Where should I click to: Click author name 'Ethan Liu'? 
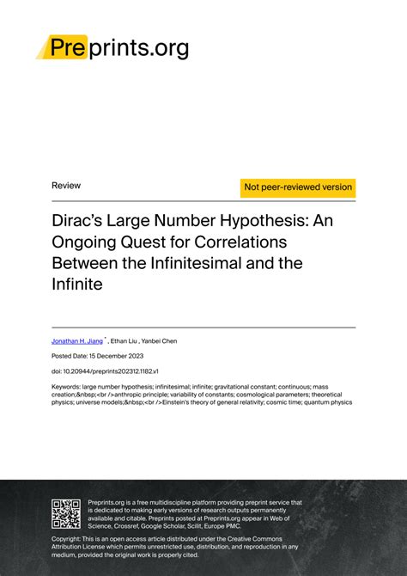(x=124, y=341)
